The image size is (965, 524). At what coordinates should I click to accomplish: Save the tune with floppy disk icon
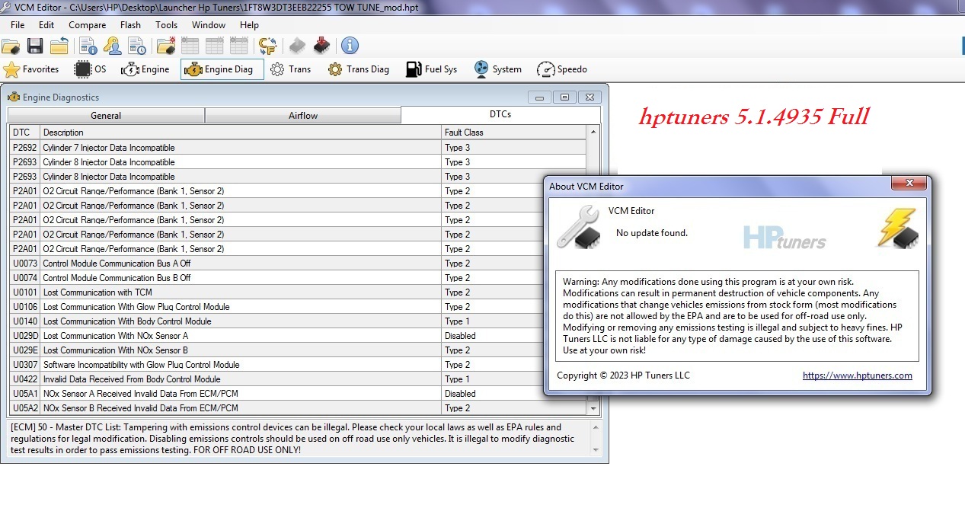(x=35, y=46)
